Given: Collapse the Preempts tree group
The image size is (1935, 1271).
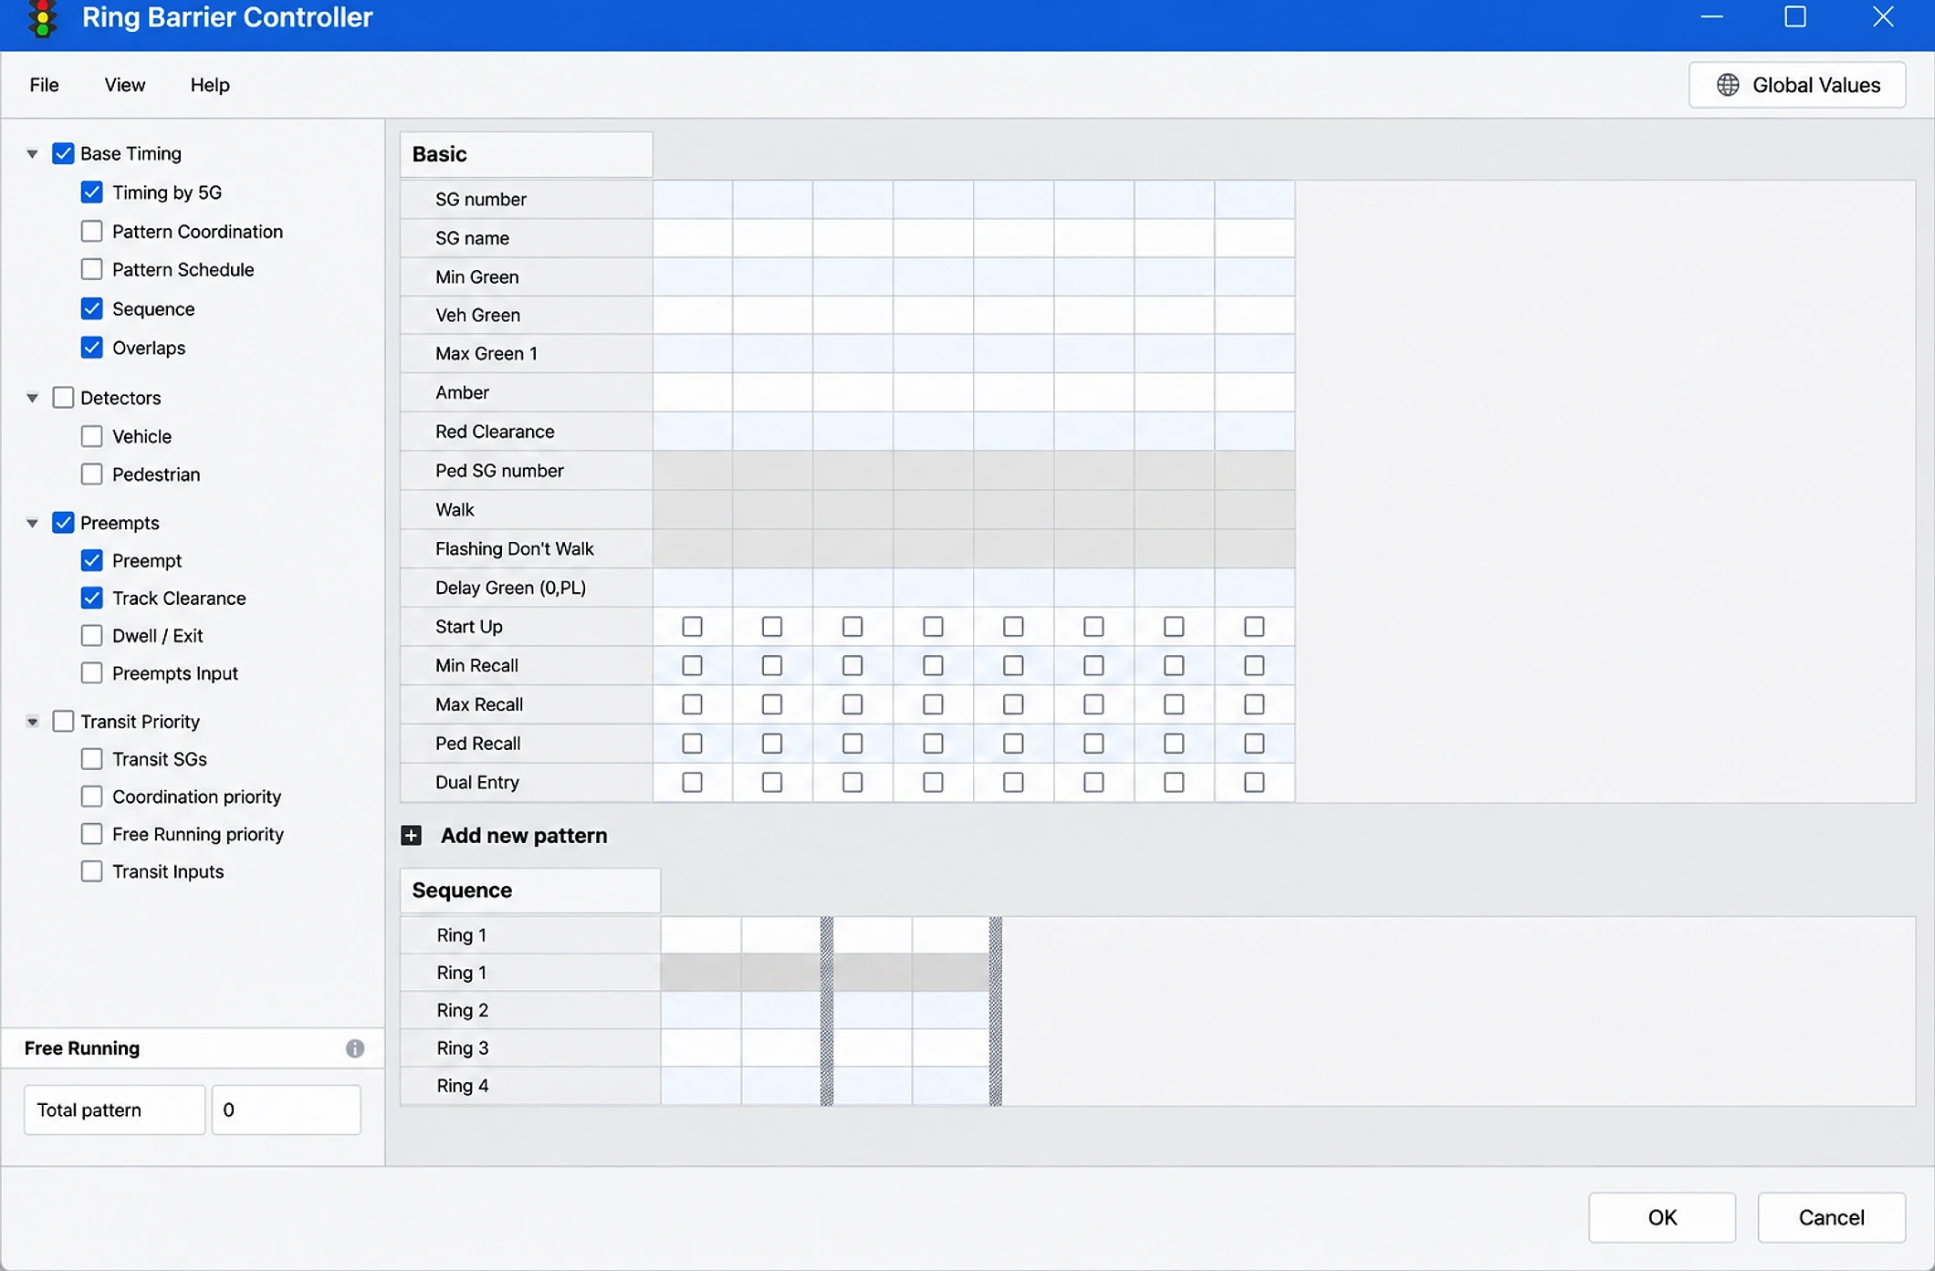Looking at the screenshot, I should click(x=32, y=523).
